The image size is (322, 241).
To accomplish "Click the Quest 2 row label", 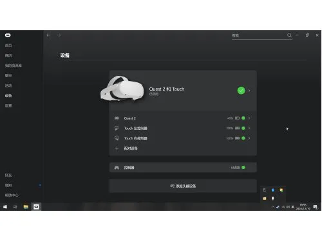I will 130,118.
